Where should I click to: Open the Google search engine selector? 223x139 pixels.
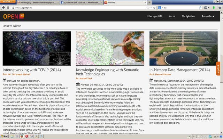click(x=160, y=8)
